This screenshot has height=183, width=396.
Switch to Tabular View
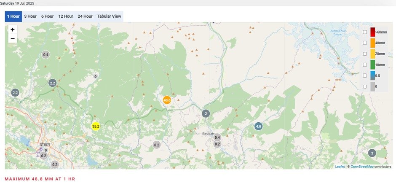click(109, 16)
